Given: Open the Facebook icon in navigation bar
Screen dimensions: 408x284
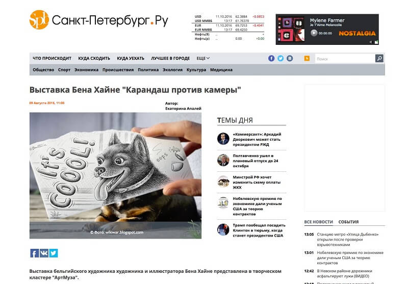Looking at the screenshot, I should tap(271, 58).
